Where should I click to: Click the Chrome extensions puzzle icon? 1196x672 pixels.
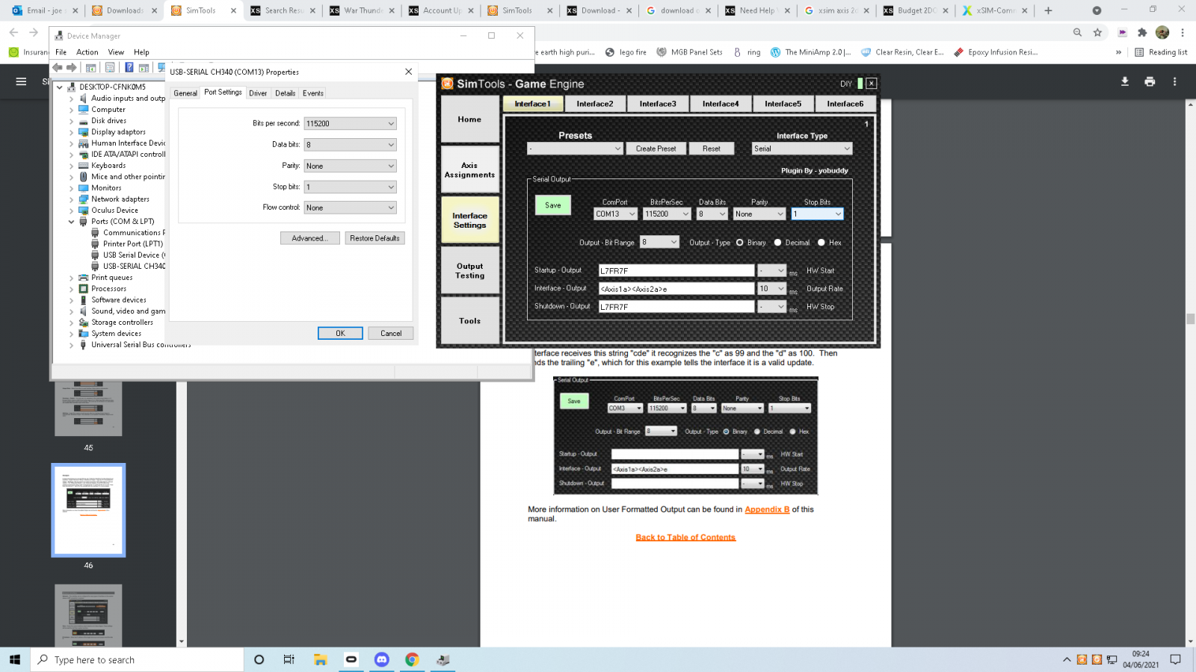point(1142,32)
